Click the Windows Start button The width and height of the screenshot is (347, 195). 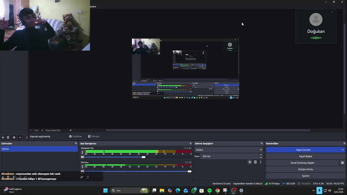click(105, 190)
